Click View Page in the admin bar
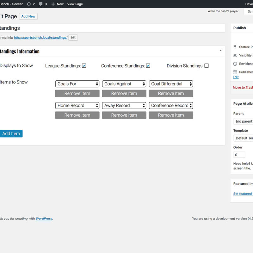This screenshot has width=253, height=253. (75, 4)
